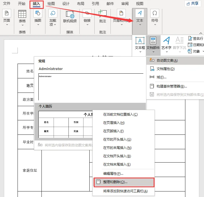Screen dimensions: 204x197
Task: Open 编辑属性(P)... from context menu
Action: [x=124, y=173]
